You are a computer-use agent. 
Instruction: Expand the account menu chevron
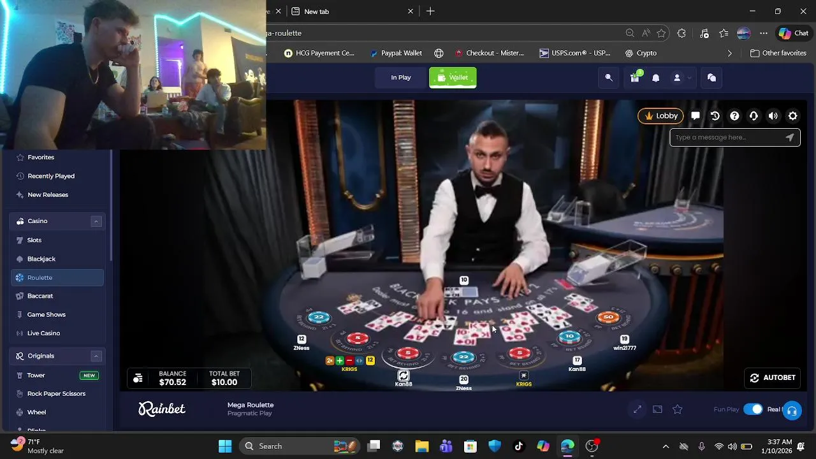tap(689, 78)
